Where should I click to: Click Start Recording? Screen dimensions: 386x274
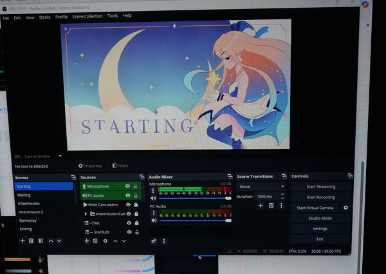[321, 197]
